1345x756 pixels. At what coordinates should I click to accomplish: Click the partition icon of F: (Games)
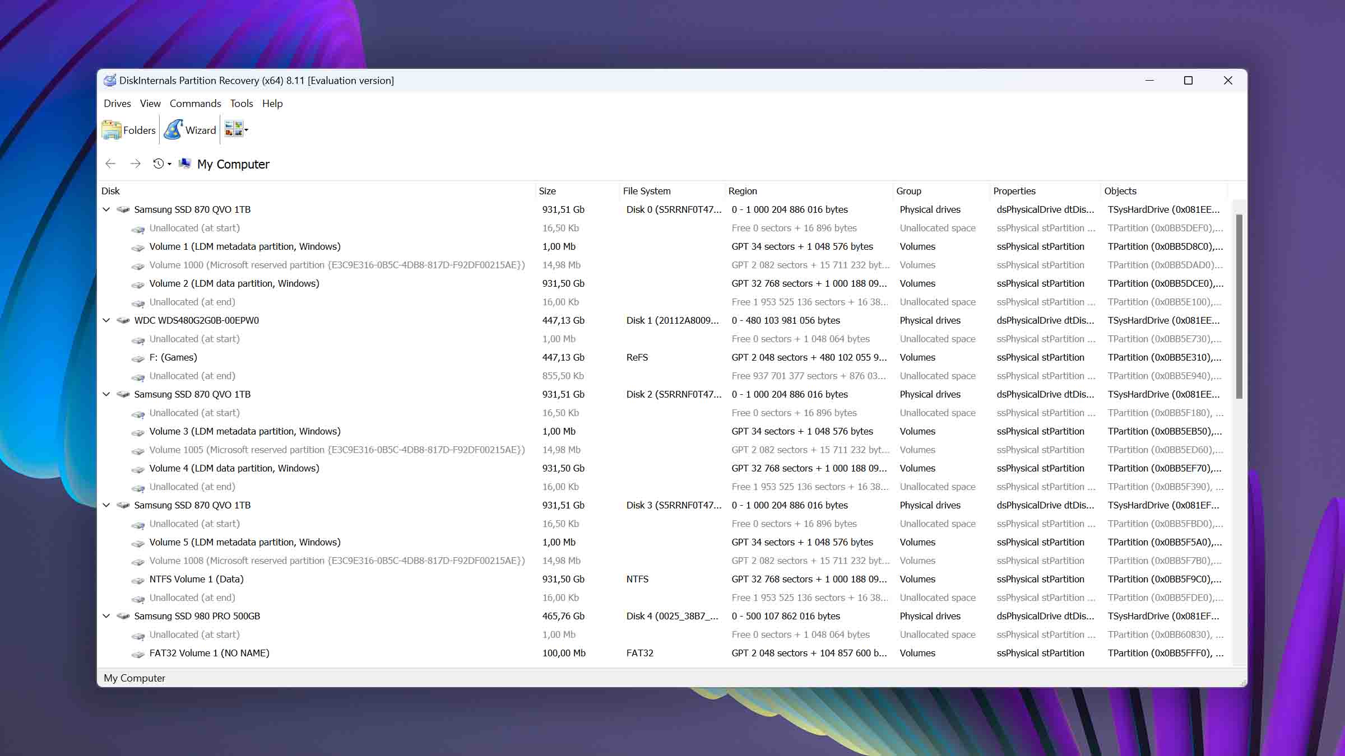point(138,358)
